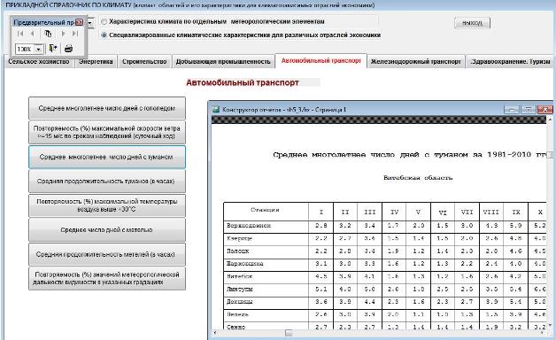Click 'Повторяемость максимальной скорости ветра' button
Image resolution: width=556 pixels, height=340 pixels.
coord(107,132)
